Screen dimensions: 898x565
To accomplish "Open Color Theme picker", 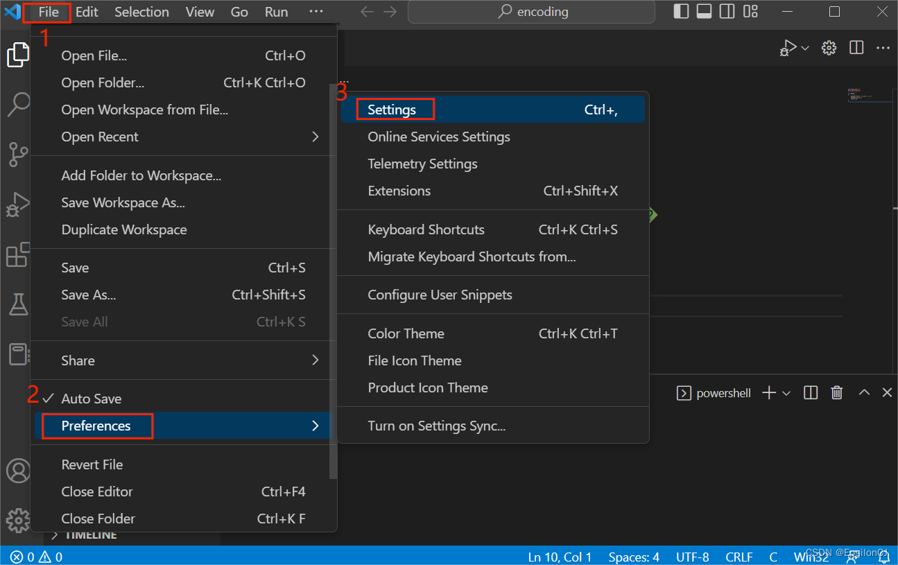I will pyautogui.click(x=492, y=333).
